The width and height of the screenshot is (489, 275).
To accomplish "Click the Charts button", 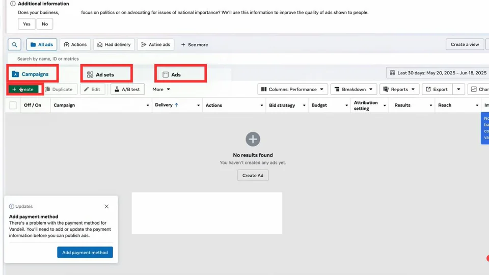I will [x=479, y=89].
